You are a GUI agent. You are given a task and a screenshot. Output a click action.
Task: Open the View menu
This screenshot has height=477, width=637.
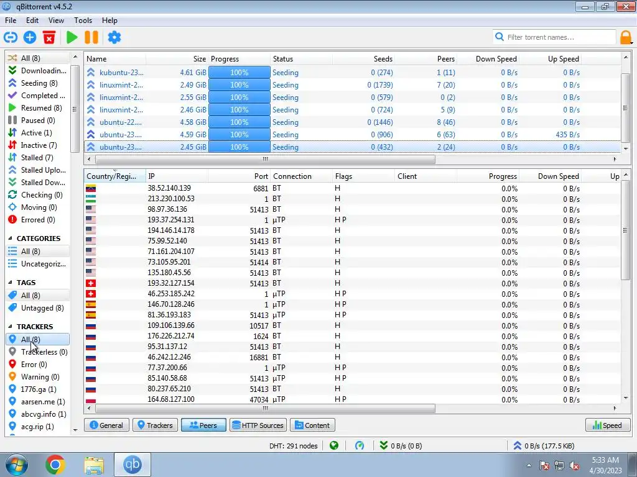tap(56, 20)
